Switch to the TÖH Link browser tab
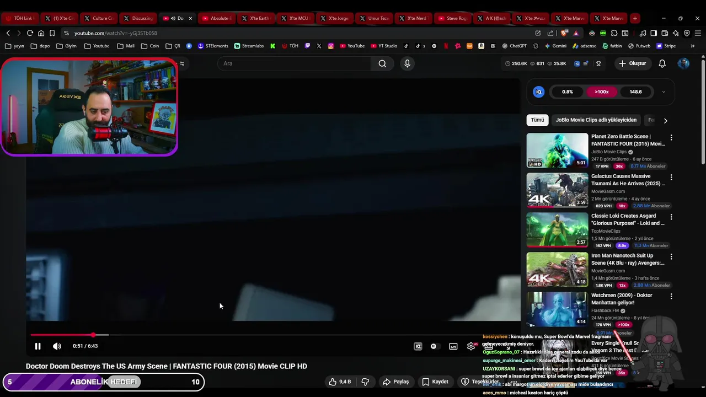Image resolution: width=706 pixels, height=397 pixels. click(20, 18)
